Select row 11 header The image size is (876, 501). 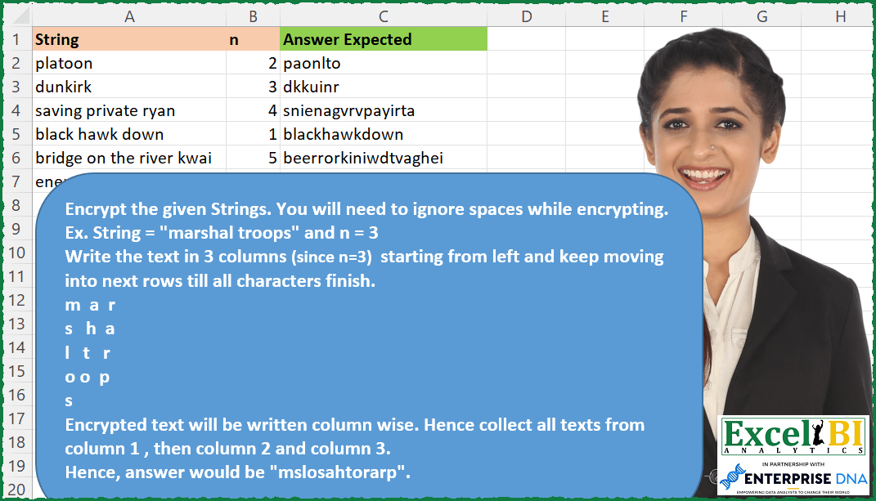tap(16, 276)
